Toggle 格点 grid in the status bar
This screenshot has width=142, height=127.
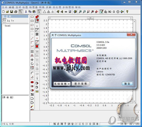(x=56, y=124)
